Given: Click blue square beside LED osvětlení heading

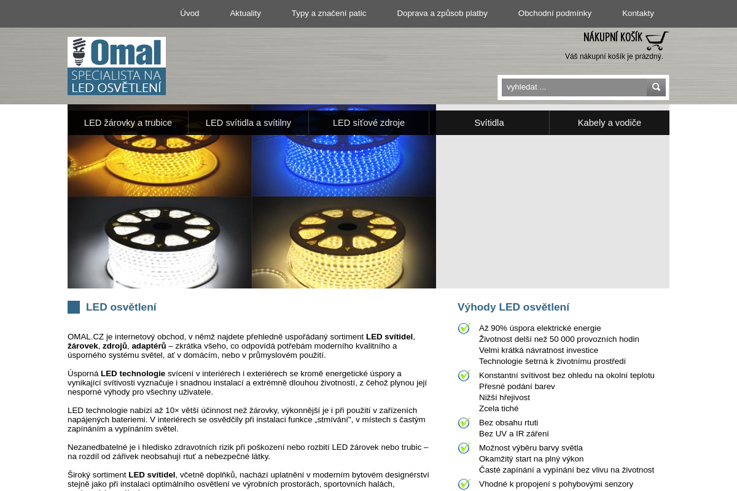Looking at the screenshot, I should pyautogui.click(x=74, y=307).
